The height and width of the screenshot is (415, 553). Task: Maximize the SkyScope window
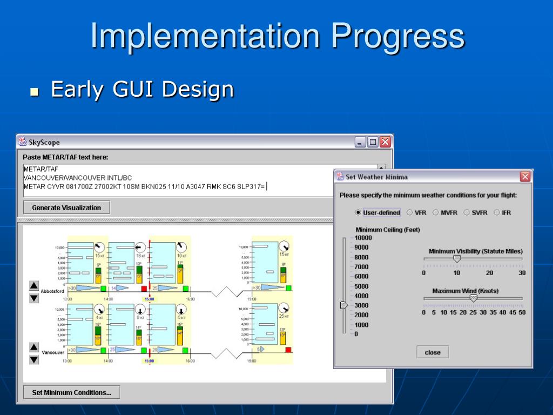[373, 142]
